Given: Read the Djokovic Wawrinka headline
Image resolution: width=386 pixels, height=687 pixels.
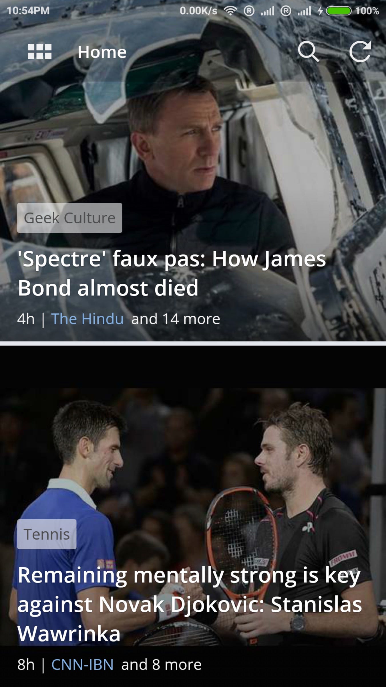Looking at the screenshot, I should pyautogui.click(x=189, y=604).
